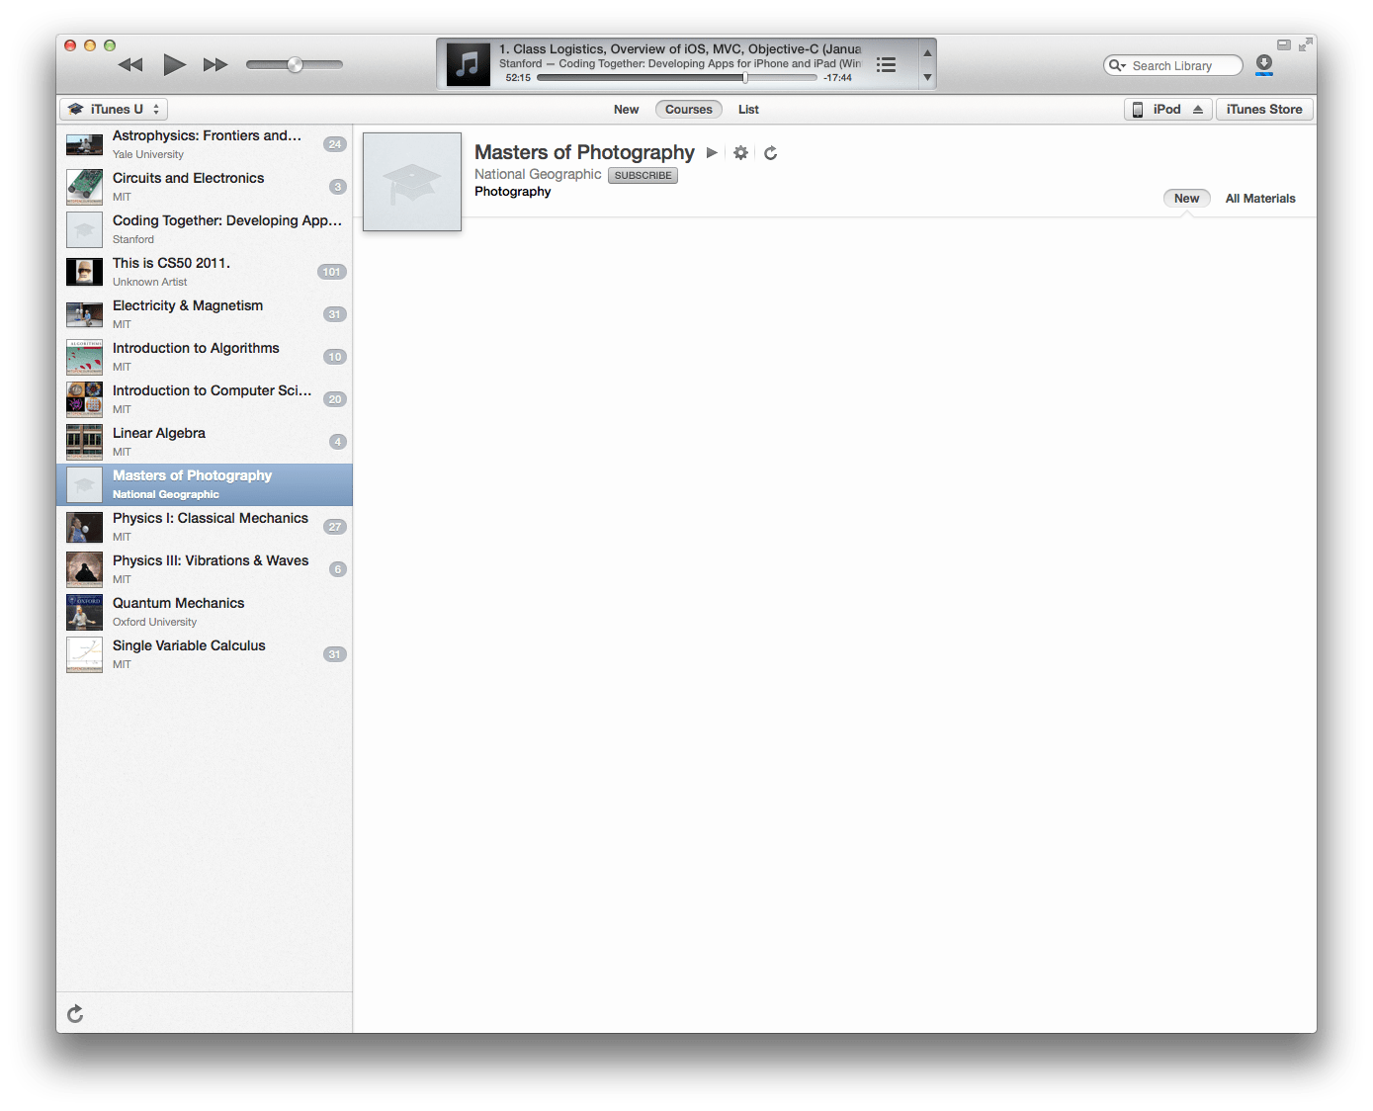This screenshot has width=1373, height=1111.
Task: Open the course settings gear
Action: click(x=740, y=153)
